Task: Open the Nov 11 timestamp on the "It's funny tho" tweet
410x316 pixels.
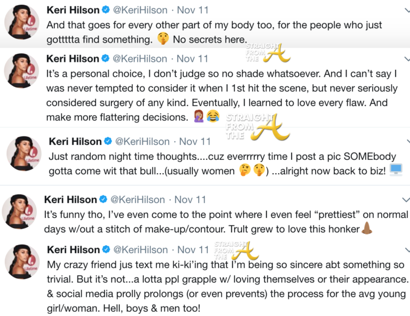Action: click(x=190, y=200)
